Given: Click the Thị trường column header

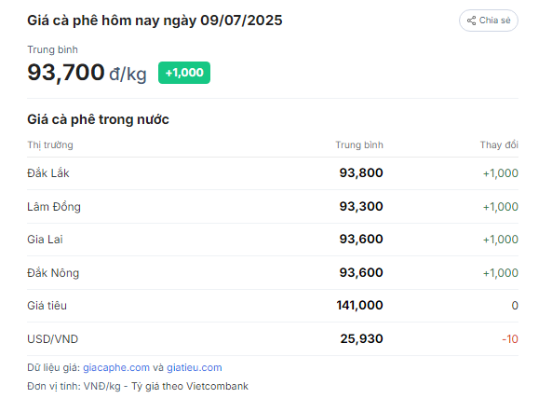Looking at the screenshot, I should [50, 144].
